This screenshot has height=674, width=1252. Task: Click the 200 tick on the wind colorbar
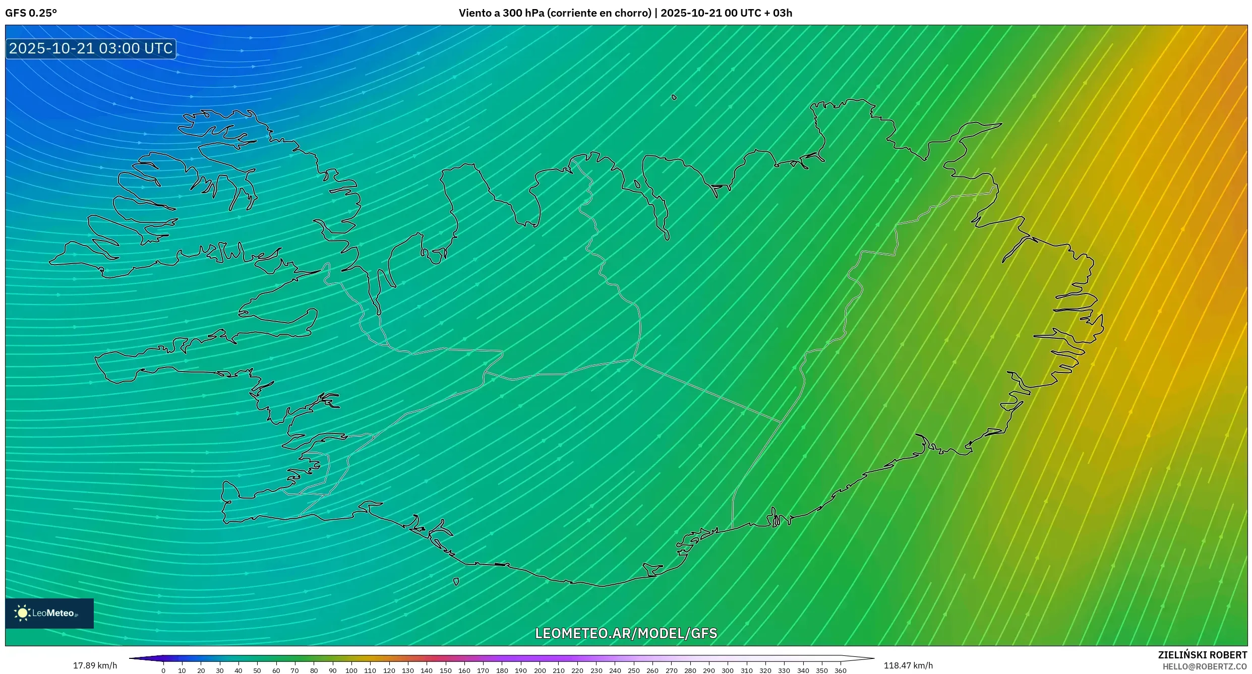point(540,670)
